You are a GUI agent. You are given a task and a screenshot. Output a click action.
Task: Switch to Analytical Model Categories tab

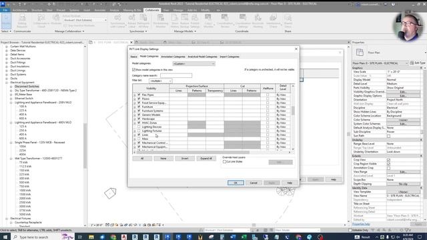point(202,57)
